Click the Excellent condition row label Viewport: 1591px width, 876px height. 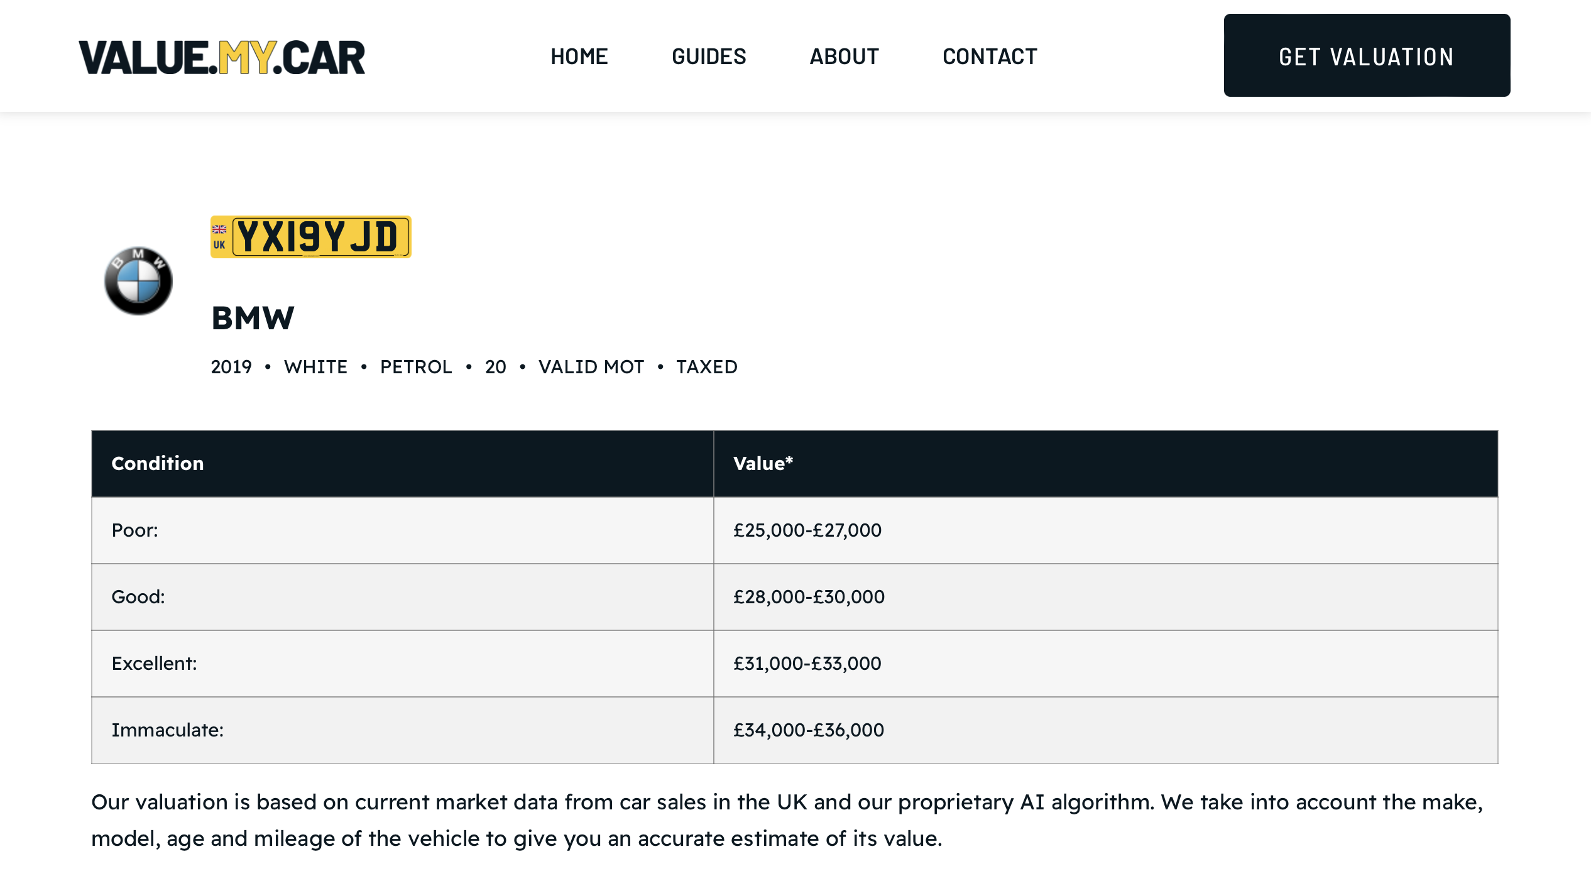point(155,664)
